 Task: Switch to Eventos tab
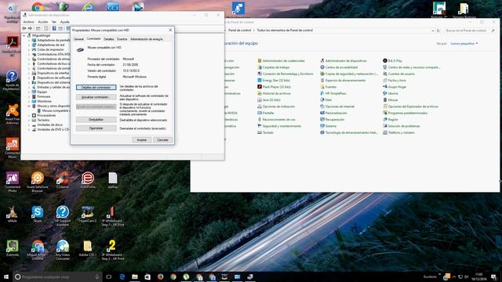(x=122, y=39)
